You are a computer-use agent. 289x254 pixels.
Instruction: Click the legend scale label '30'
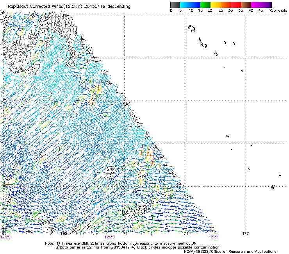tap(230, 11)
